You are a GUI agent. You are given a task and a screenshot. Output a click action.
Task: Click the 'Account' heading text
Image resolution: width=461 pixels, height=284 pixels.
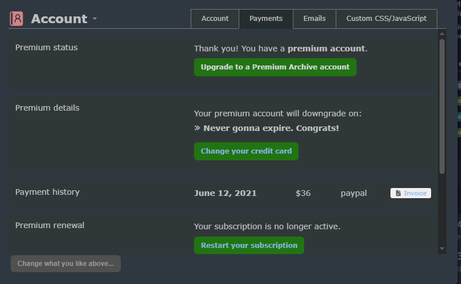pyautogui.click(x=59, y=19)
